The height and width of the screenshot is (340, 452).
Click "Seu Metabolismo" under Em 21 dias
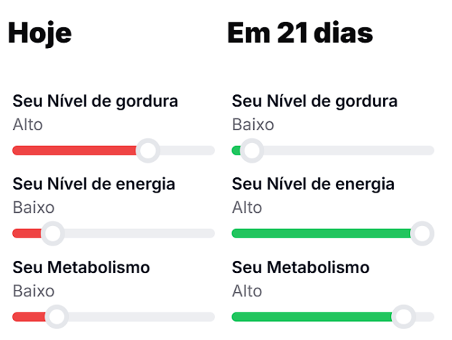[300, 267]
